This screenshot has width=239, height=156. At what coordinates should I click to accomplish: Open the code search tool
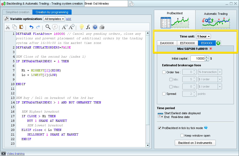[48, 27]
